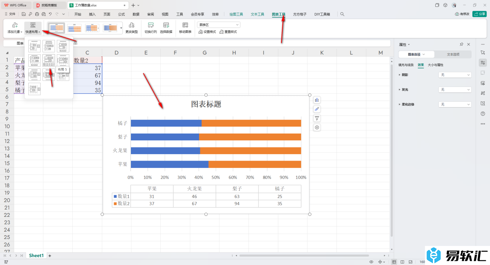Click the ribbon search magnifier icon

coord(342,14)
